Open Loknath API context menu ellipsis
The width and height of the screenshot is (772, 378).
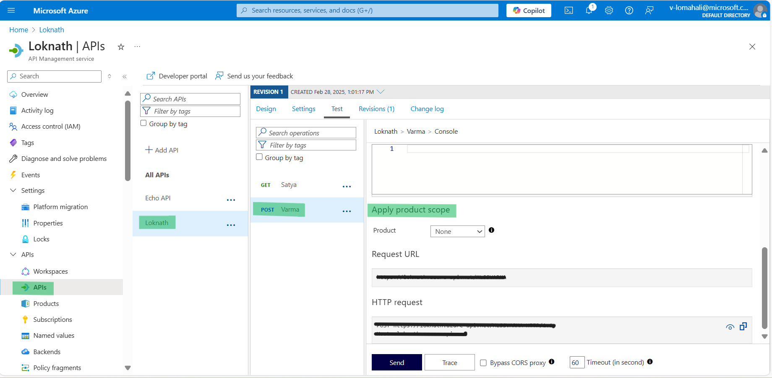coord(231,225)
